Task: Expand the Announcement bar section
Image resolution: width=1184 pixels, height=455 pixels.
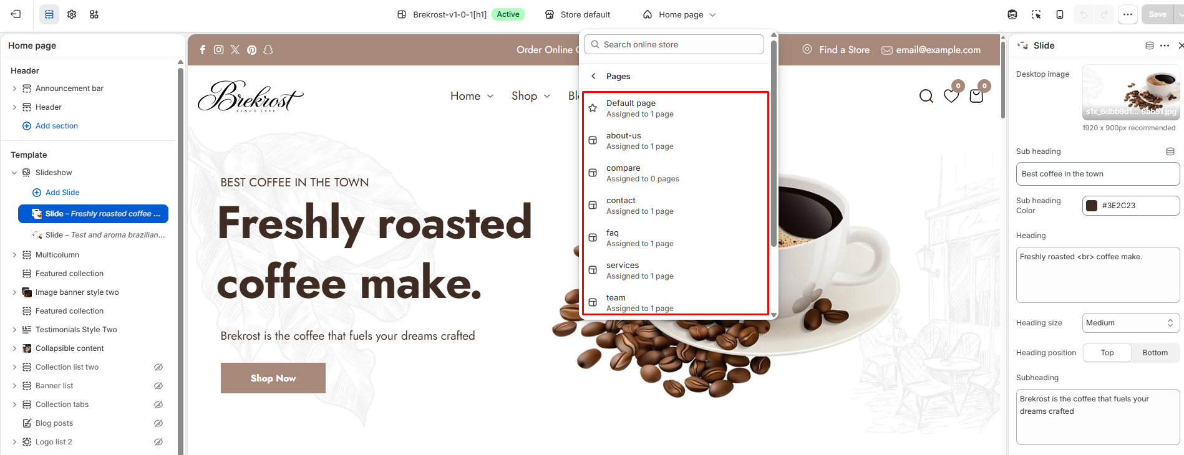Action: [x=14, y=89]
